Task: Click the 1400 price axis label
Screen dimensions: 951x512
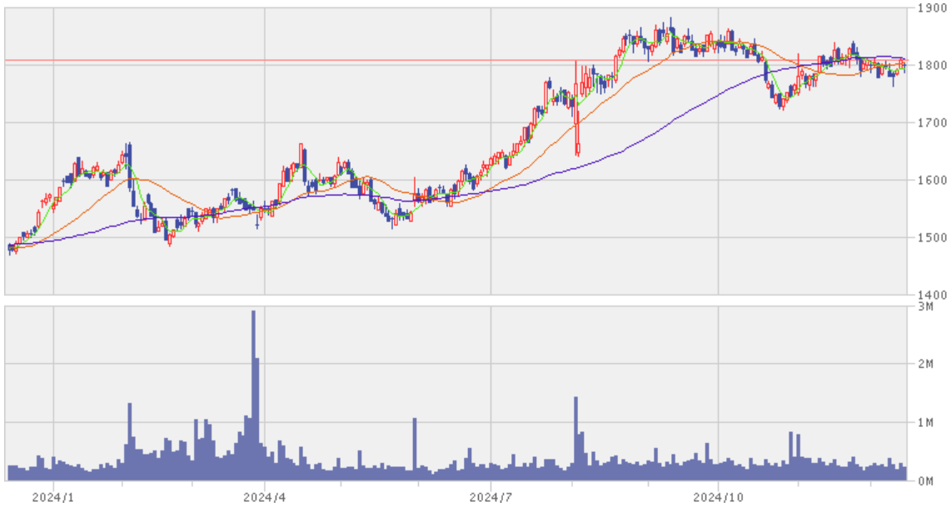Action: tap(932, 296)
